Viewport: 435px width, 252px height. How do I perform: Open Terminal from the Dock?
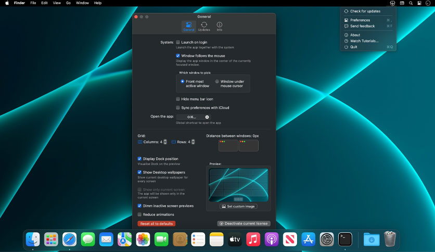click(345, 239)
